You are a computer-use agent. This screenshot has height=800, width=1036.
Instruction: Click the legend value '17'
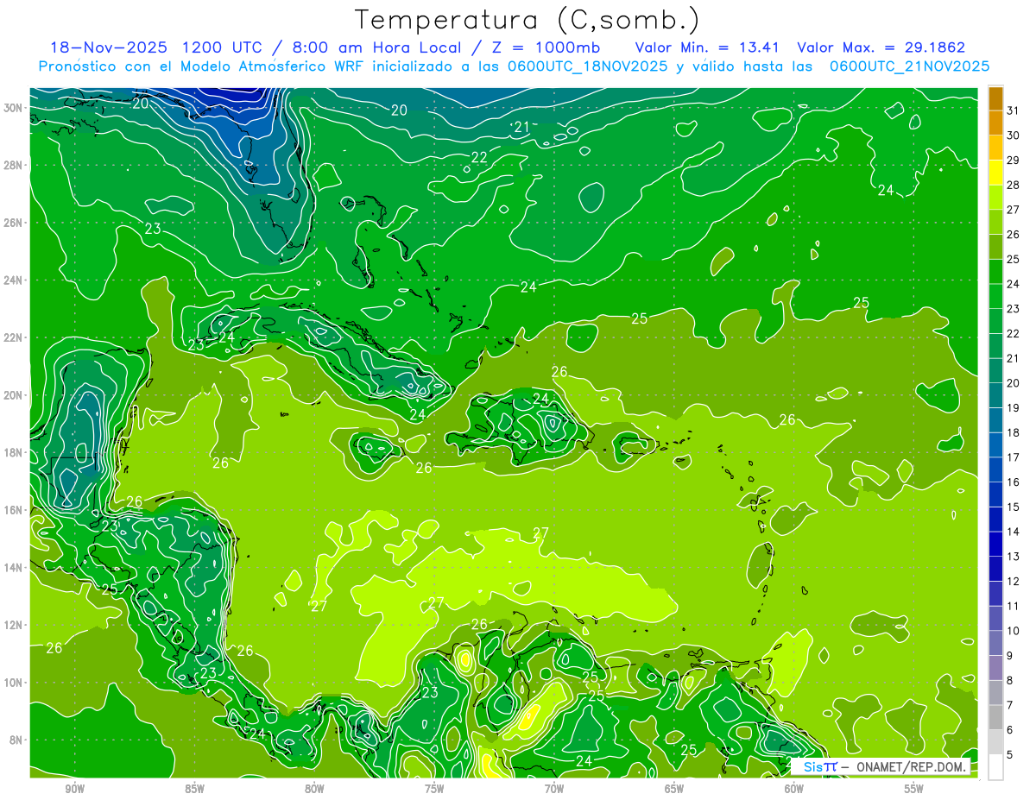tap(1014, 457)
